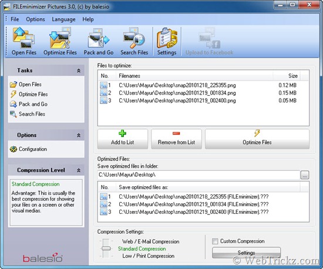Click the Remove from List button
Viewport: 323px width, 269px height.
click(x=176, y=139)
